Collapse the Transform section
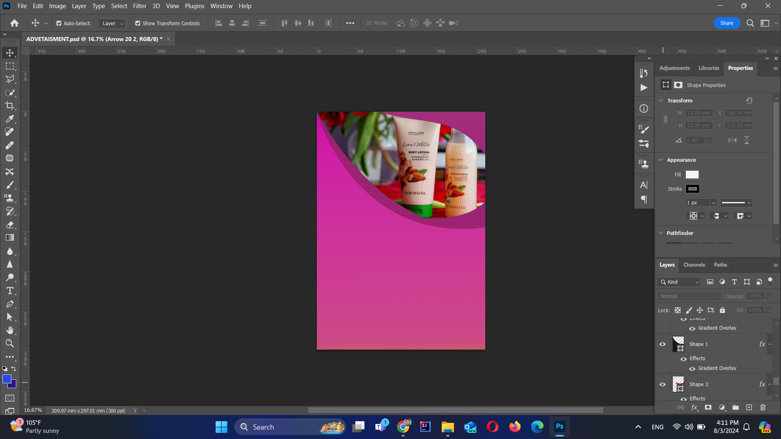781x439 pixels. (x=661, y=100)
